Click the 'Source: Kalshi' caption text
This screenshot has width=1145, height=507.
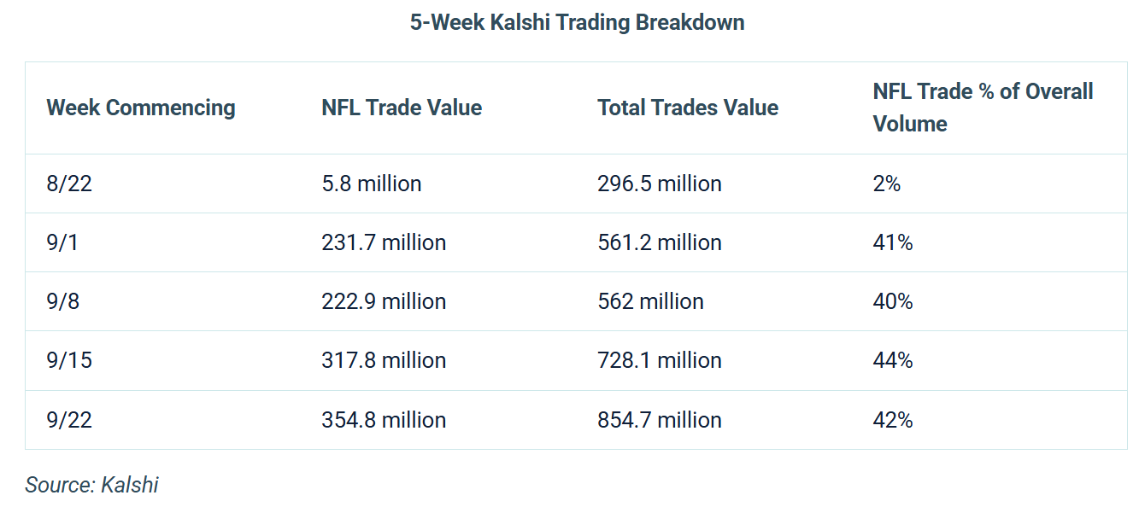click(92, 485)
